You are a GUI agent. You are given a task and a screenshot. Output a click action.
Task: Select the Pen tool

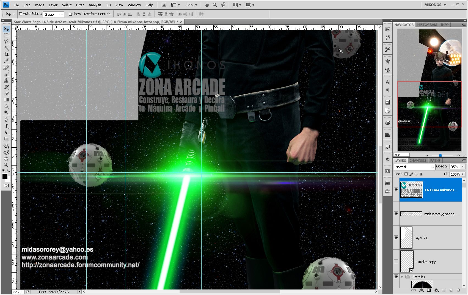[6, 120]
